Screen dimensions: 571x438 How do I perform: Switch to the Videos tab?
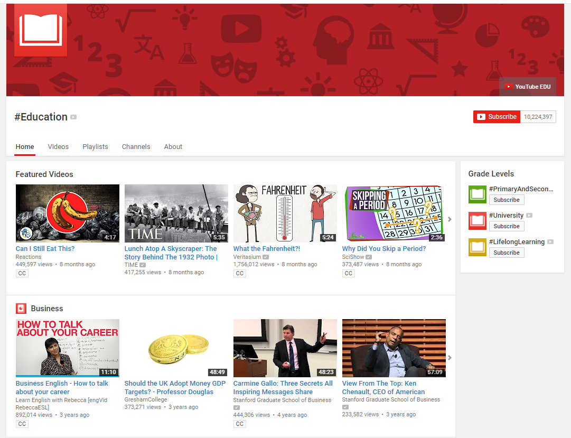pyautogui.click(x=58, y=146)
